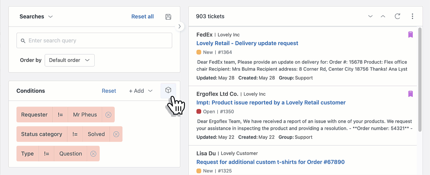430x175 pixels.
Task: Change the != operator on Type condition
Action: [x=47, y=154]
